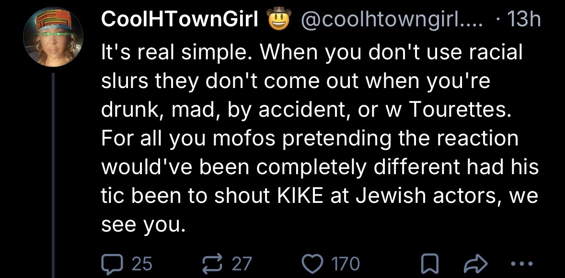
Task: Click the closing words "see you."
Action: point(142,225)
